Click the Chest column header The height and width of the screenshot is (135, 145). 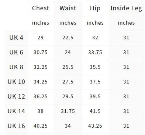click(x=41, y=8)
